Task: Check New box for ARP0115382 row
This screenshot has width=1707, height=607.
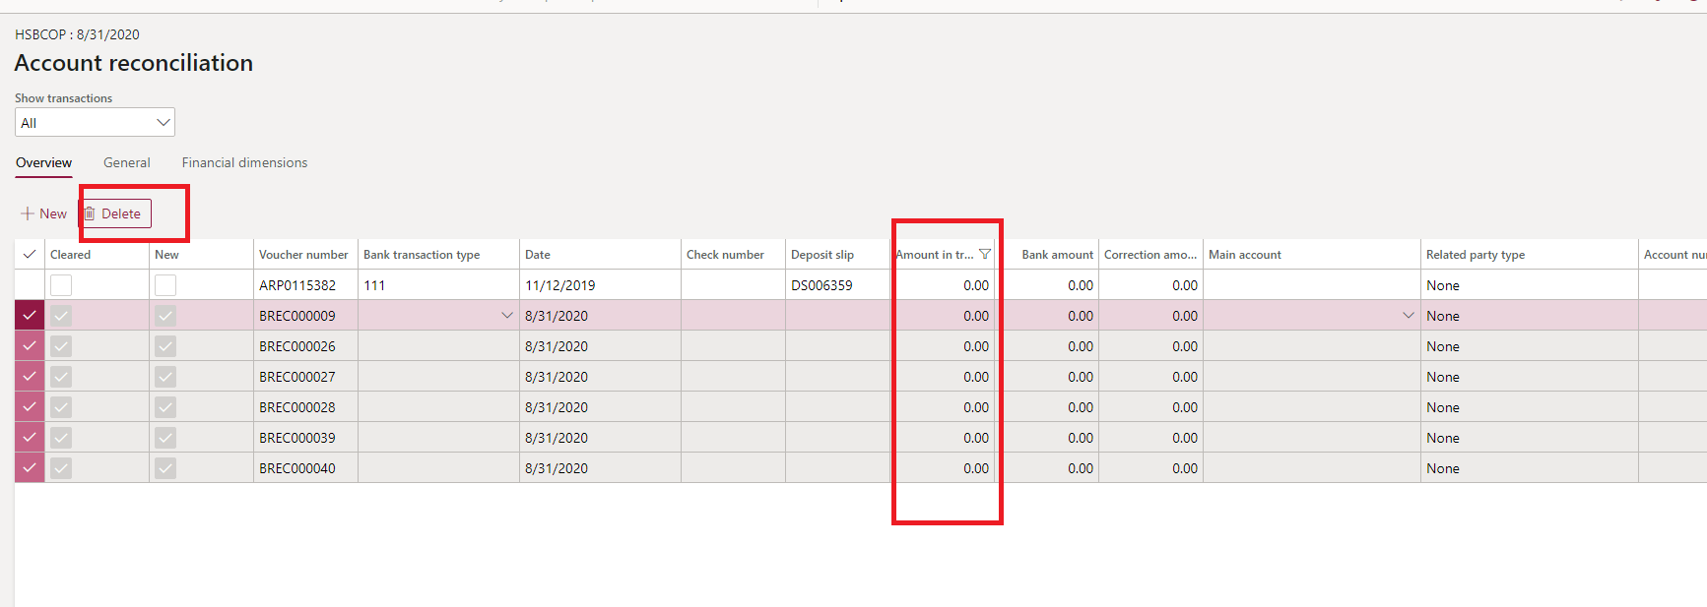Action: 165,285
